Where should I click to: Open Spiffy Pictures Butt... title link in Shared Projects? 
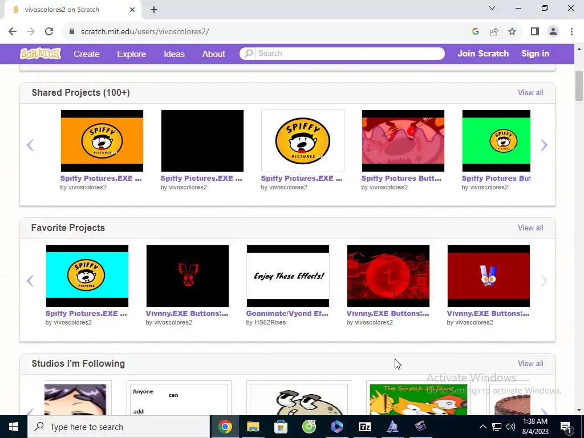click(x=401, y=179)
